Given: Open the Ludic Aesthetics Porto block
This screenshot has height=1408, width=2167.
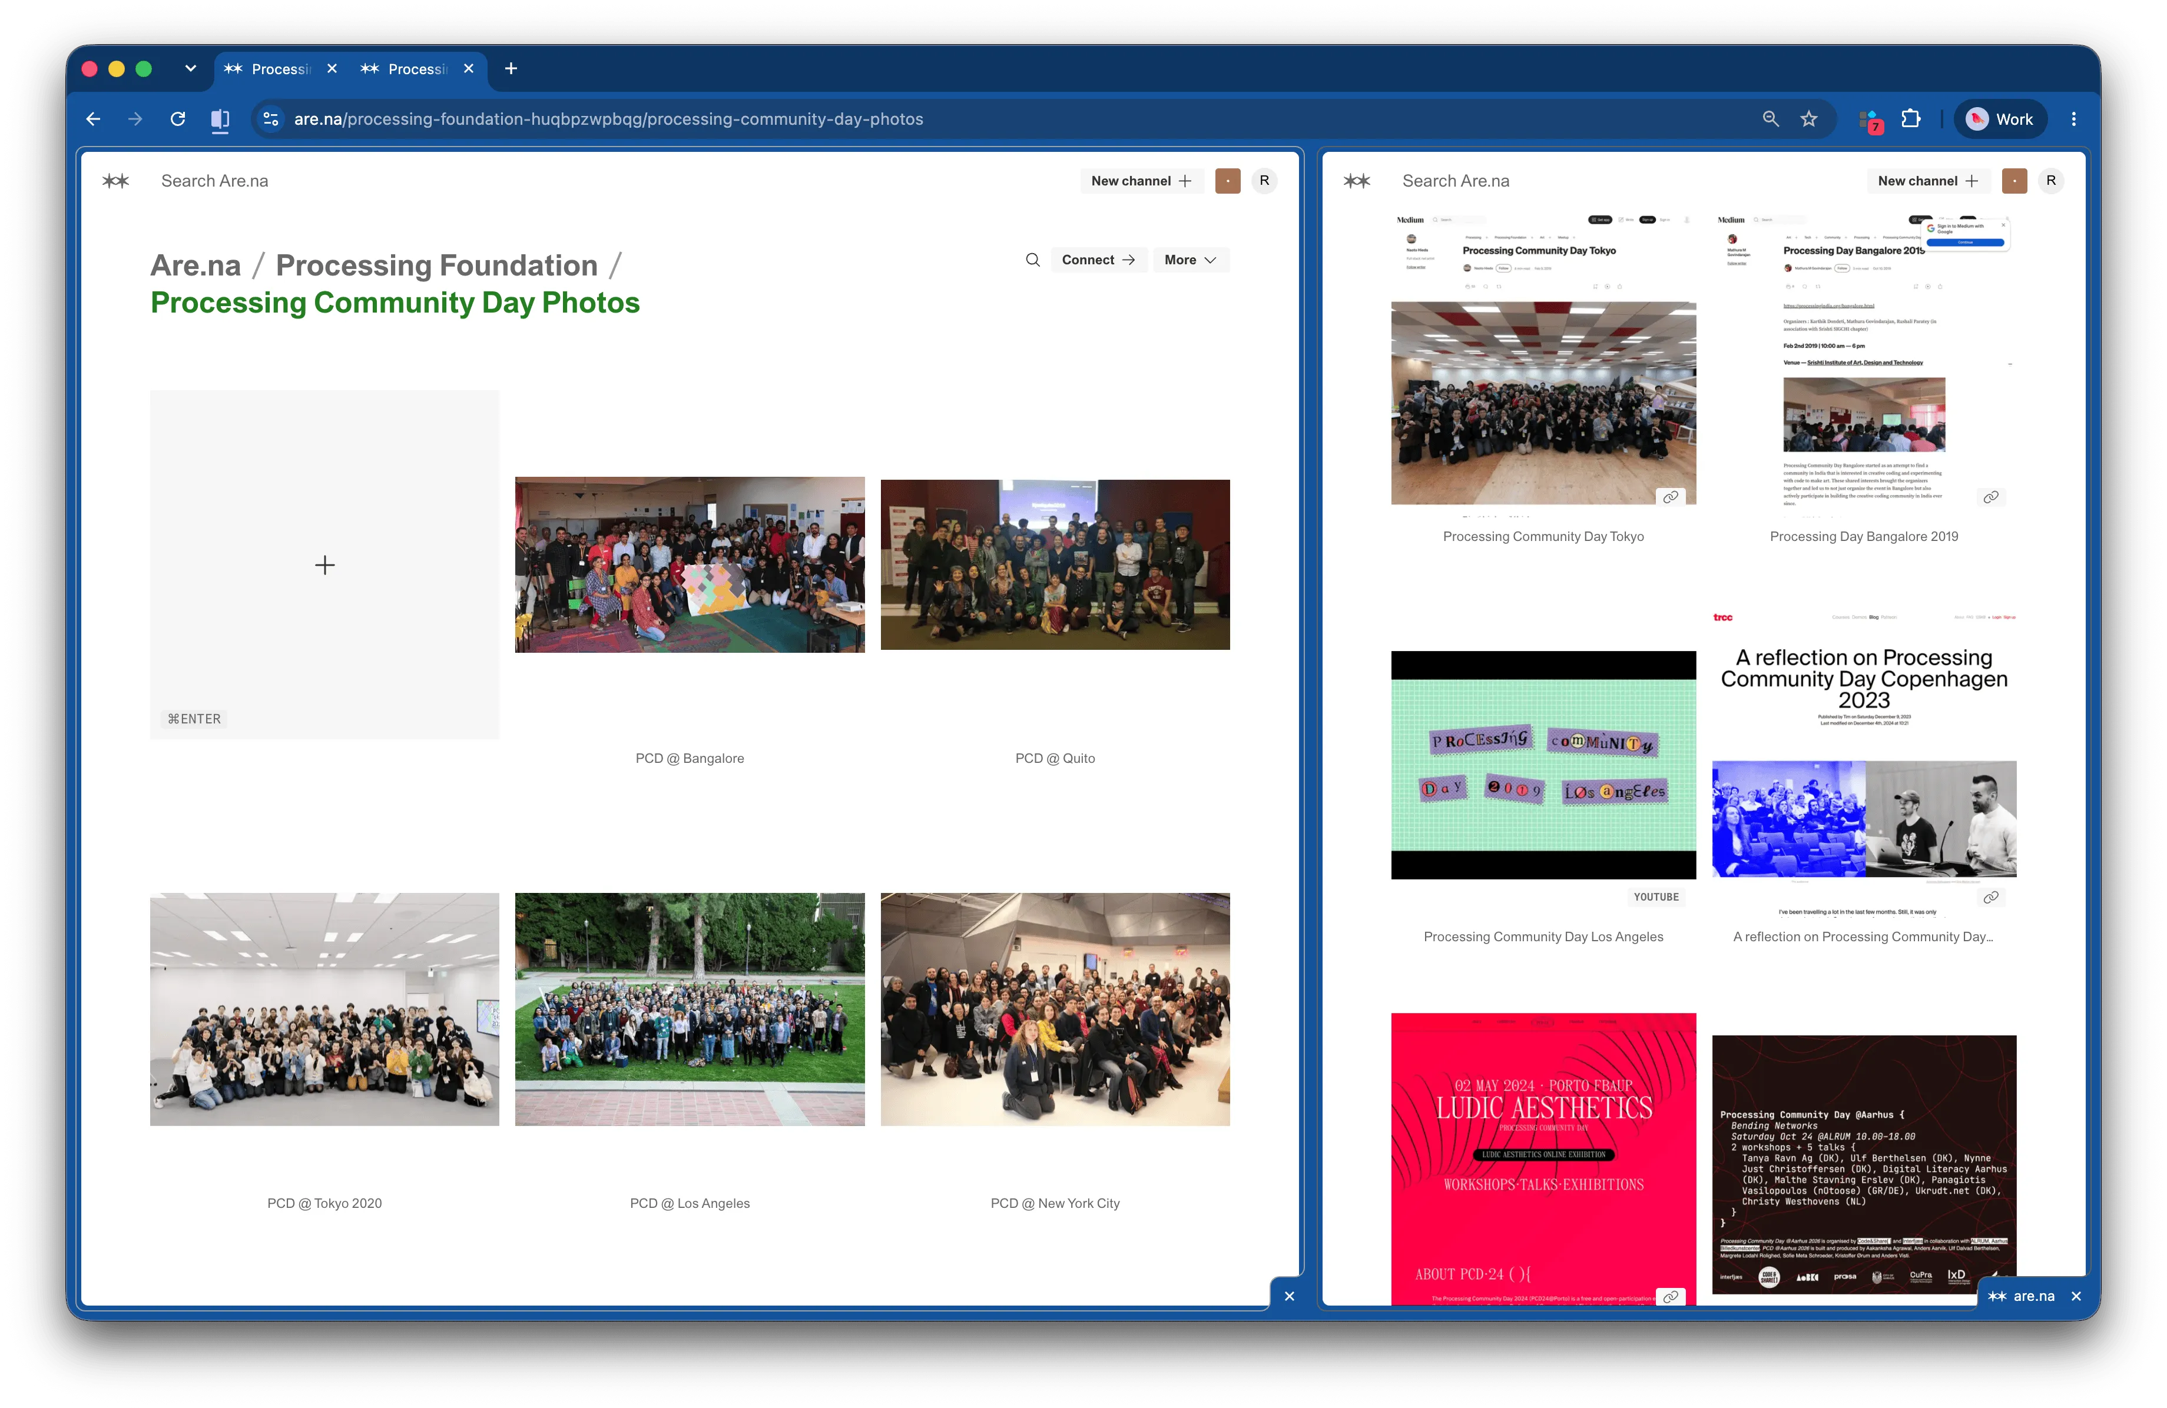Looking at the screenshot, I should (x=1543, y=1158).
